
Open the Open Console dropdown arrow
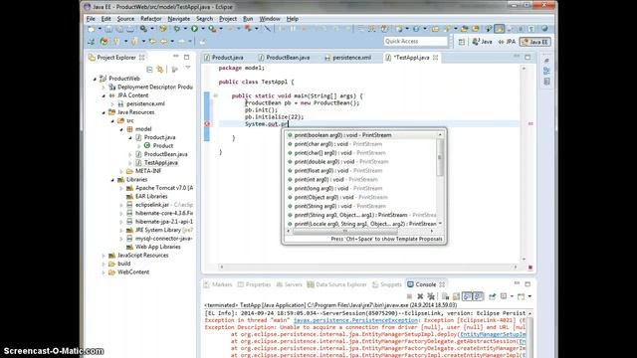click(x=530, y=296)
